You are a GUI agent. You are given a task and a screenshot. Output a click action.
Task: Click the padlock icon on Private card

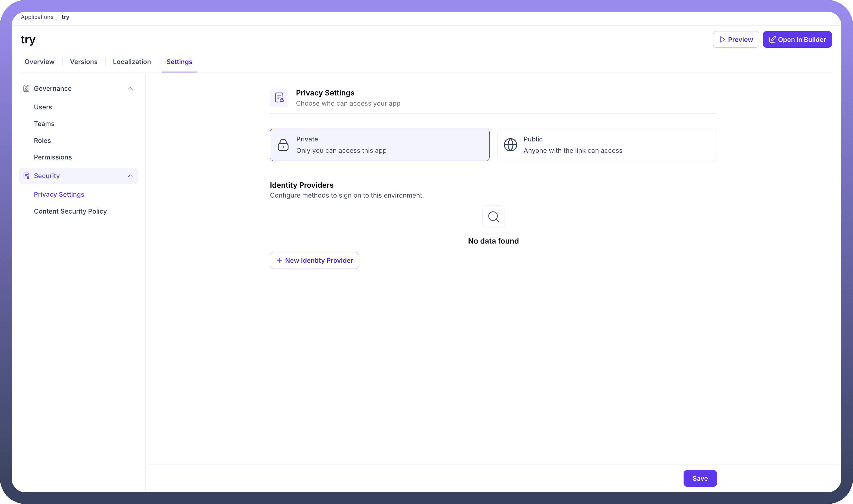coord(283,145)
